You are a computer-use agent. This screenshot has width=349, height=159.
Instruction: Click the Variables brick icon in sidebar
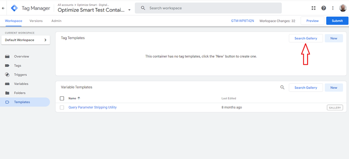7,84
